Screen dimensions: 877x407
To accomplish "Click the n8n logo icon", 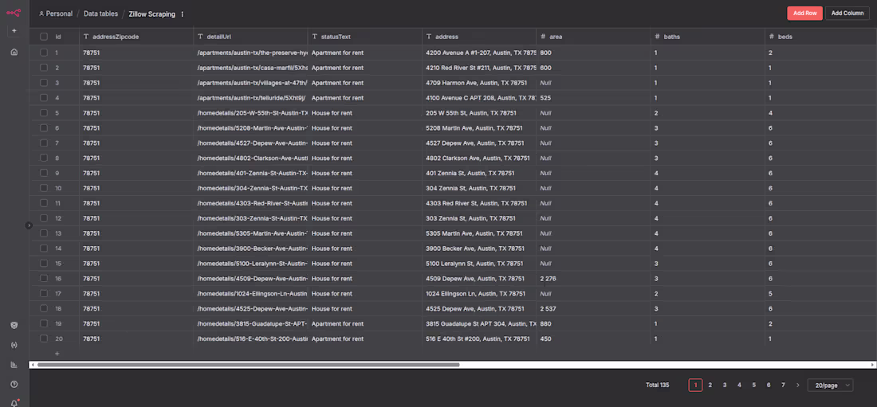I will pyautogui.click(x=14, y=12).
